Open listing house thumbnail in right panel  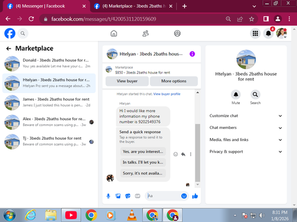coord(246,59)
